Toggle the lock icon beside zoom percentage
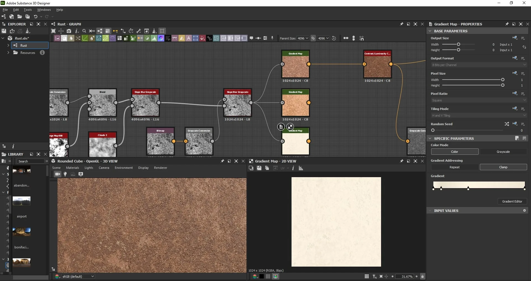The image size is (531, 281). [x=422, y=276]
